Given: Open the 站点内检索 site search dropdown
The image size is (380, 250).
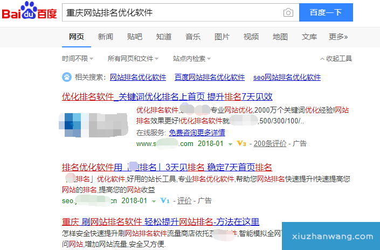Looking at the screenshot, I should (192, 59).
